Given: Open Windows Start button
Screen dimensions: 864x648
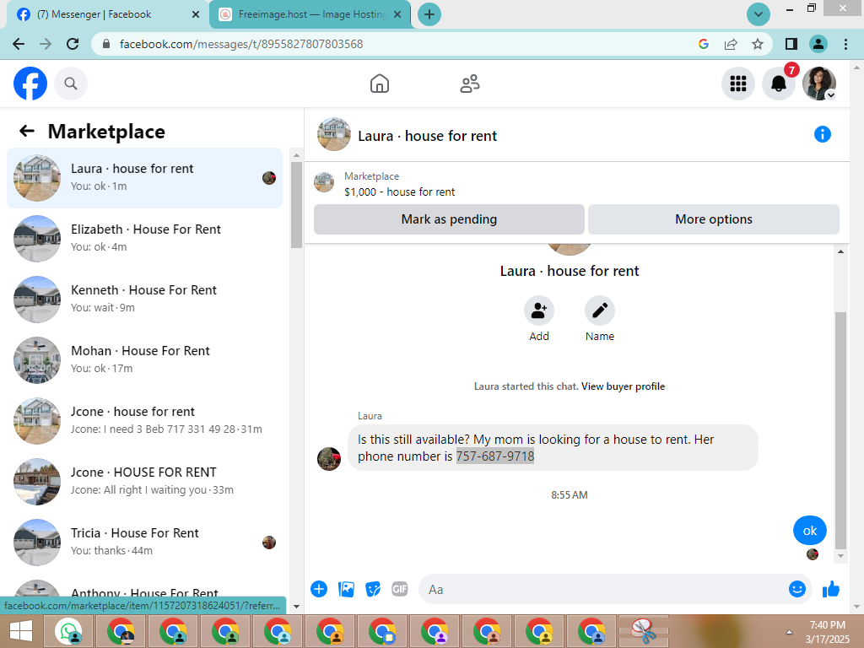Looking at the screenshot, I should (21, 631).
